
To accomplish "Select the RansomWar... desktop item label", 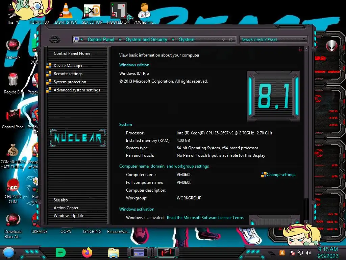I will (118, 232).
